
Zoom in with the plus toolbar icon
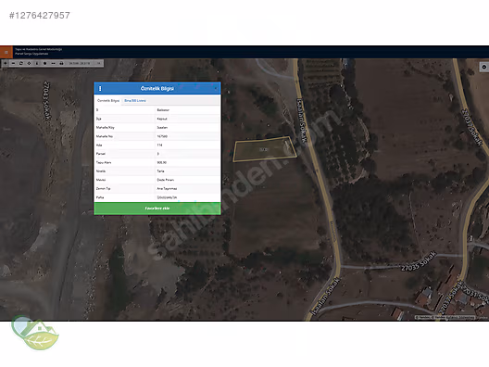coord(6,63)
